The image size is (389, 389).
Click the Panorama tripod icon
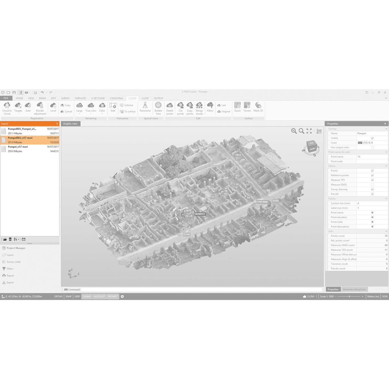coord(145,106)
